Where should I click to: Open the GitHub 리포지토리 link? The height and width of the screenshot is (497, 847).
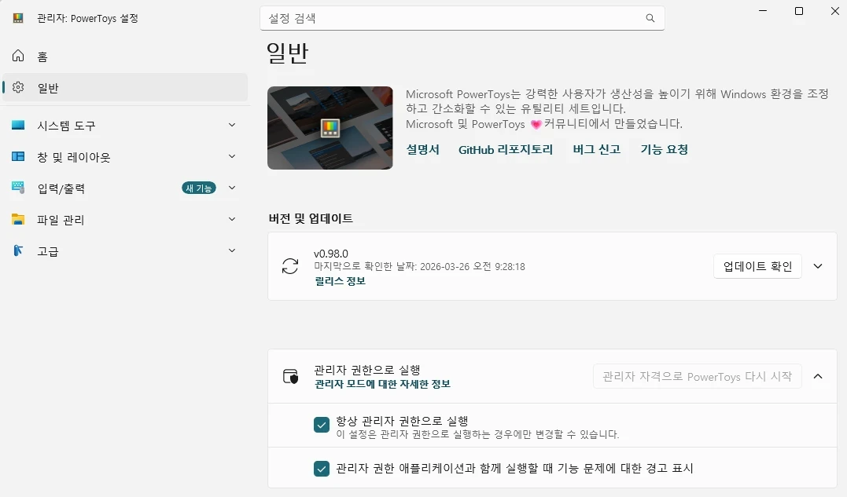tap(506, 149)
